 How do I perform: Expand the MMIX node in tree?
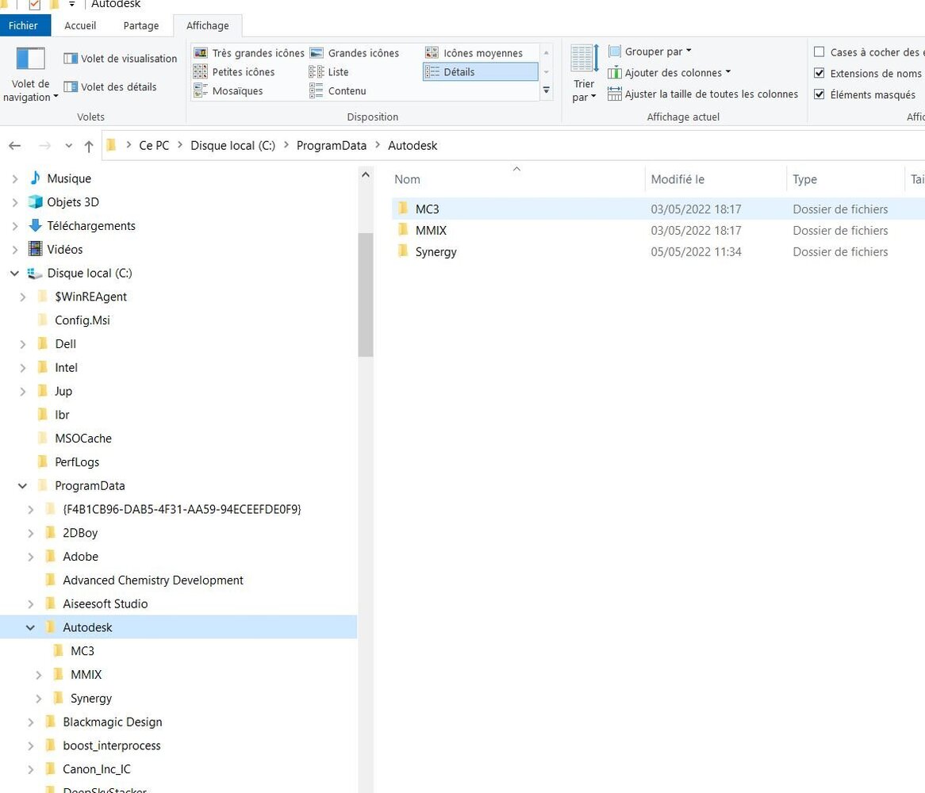38,675
